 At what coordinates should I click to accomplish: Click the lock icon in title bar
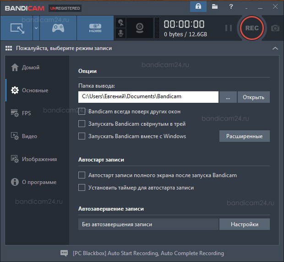198,7
